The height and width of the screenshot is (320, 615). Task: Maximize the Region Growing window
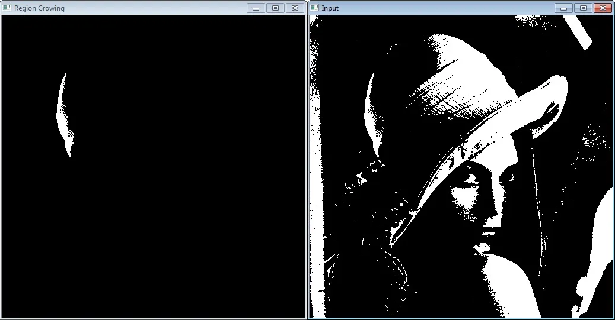point(275,8)
